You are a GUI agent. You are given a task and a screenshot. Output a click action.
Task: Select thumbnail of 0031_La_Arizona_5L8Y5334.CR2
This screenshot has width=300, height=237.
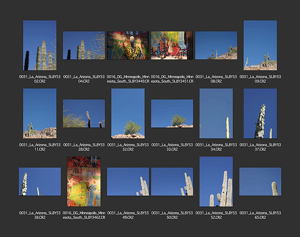216,113
